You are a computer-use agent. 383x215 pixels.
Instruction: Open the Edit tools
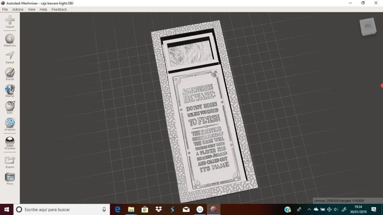click(x=10, y=108)
